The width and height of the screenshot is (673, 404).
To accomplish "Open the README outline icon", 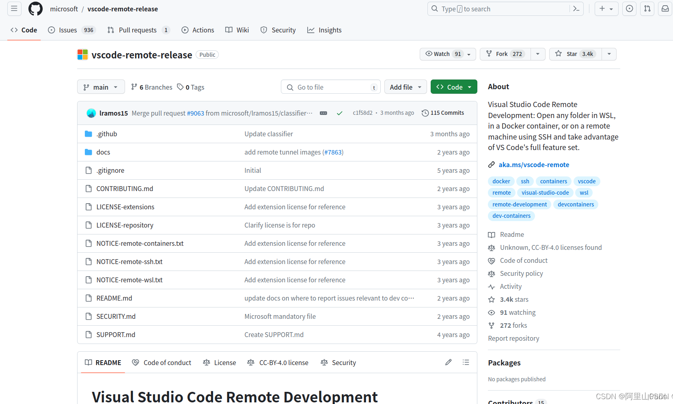I will [x=466, y=362].
